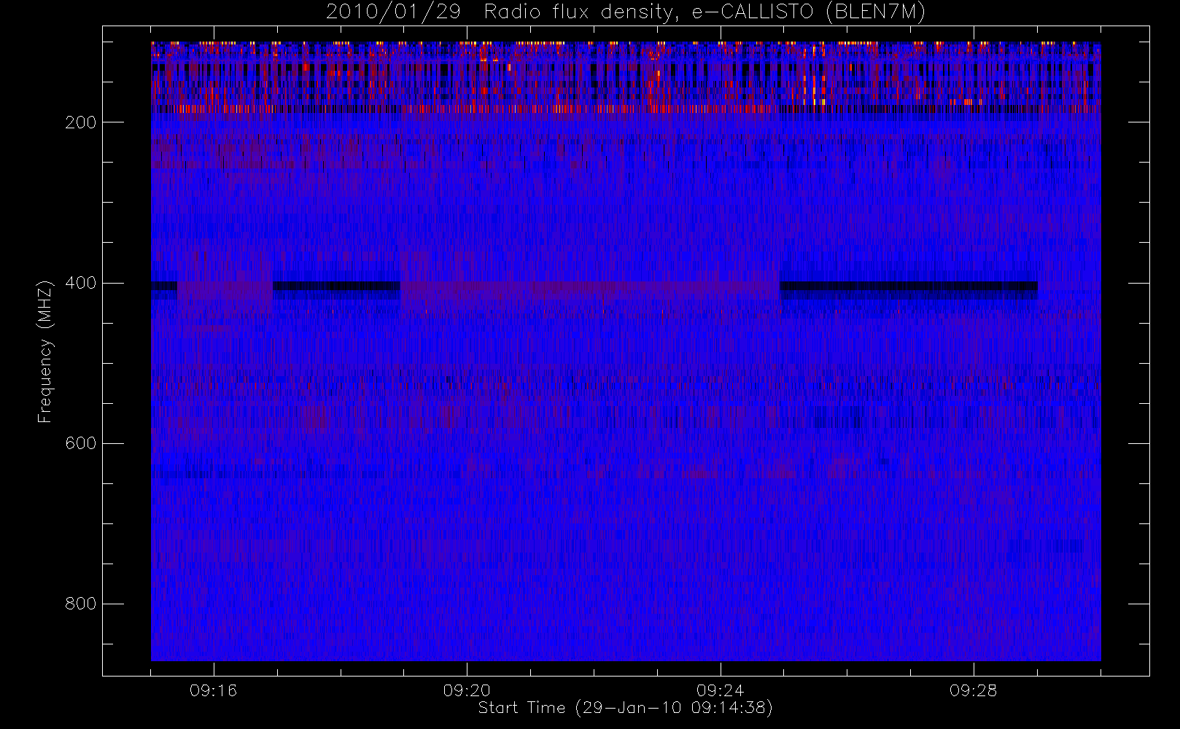Click the 800 frequency tick label
The image size is (1180, 729).
[x=80, y=604]
